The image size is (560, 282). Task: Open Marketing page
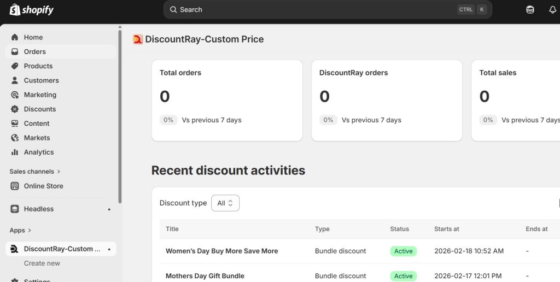pos(61,95)
